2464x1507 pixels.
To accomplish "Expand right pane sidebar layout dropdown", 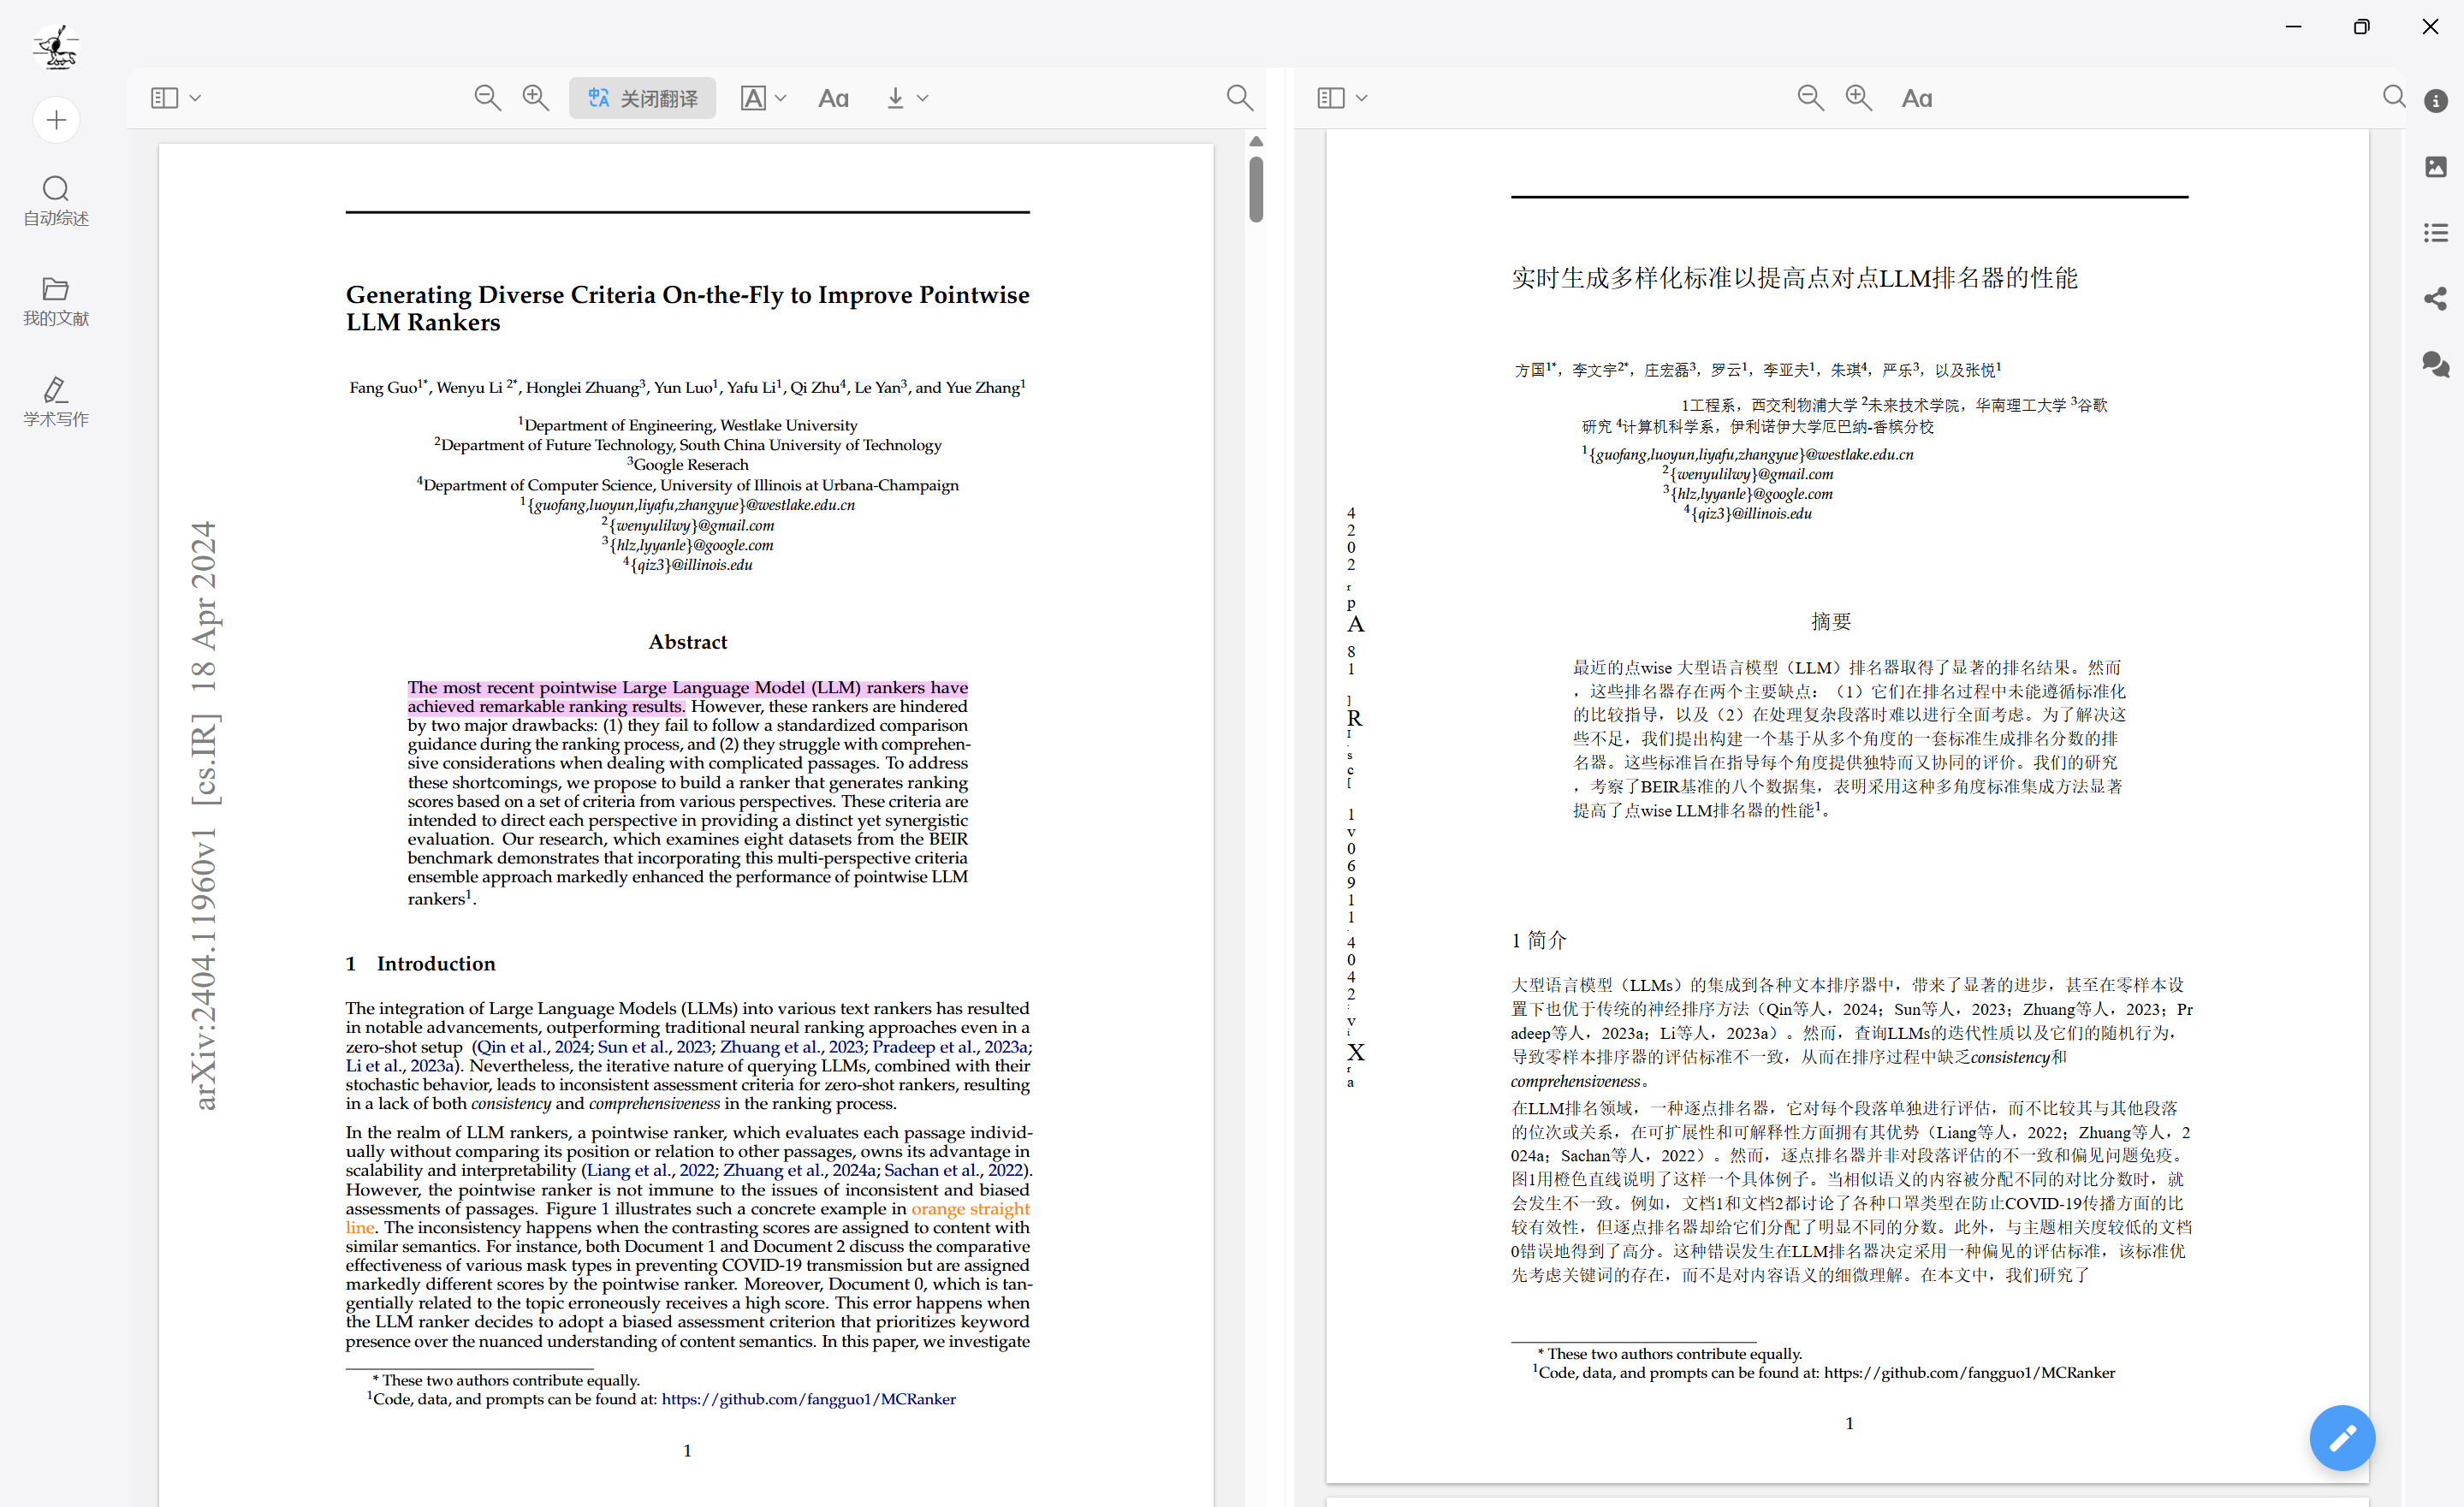I will pos(1361,98).
